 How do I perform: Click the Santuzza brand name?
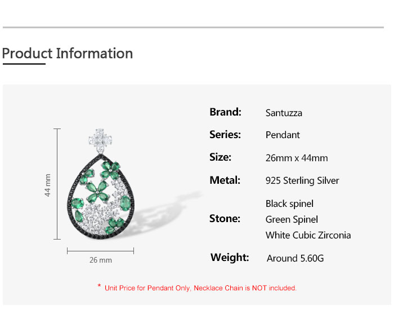[284, 113]
